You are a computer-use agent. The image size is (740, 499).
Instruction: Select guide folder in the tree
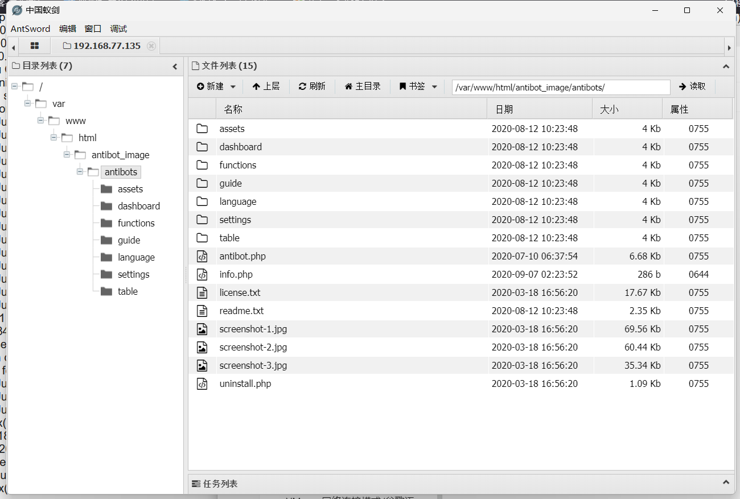tap(129, 240)
